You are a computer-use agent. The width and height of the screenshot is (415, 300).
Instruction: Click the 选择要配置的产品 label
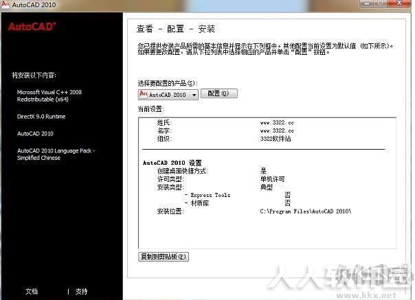coord(168,83)
